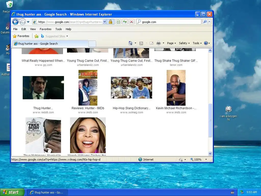Click the Print icon
Screen dimensions: 261x196
pyautogui.click(x=159, y=43)
